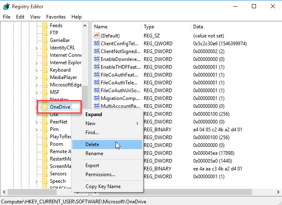Screen dimensions: 282x205
Task: Open the New submenu in context menu
Action: pos(107,123)
